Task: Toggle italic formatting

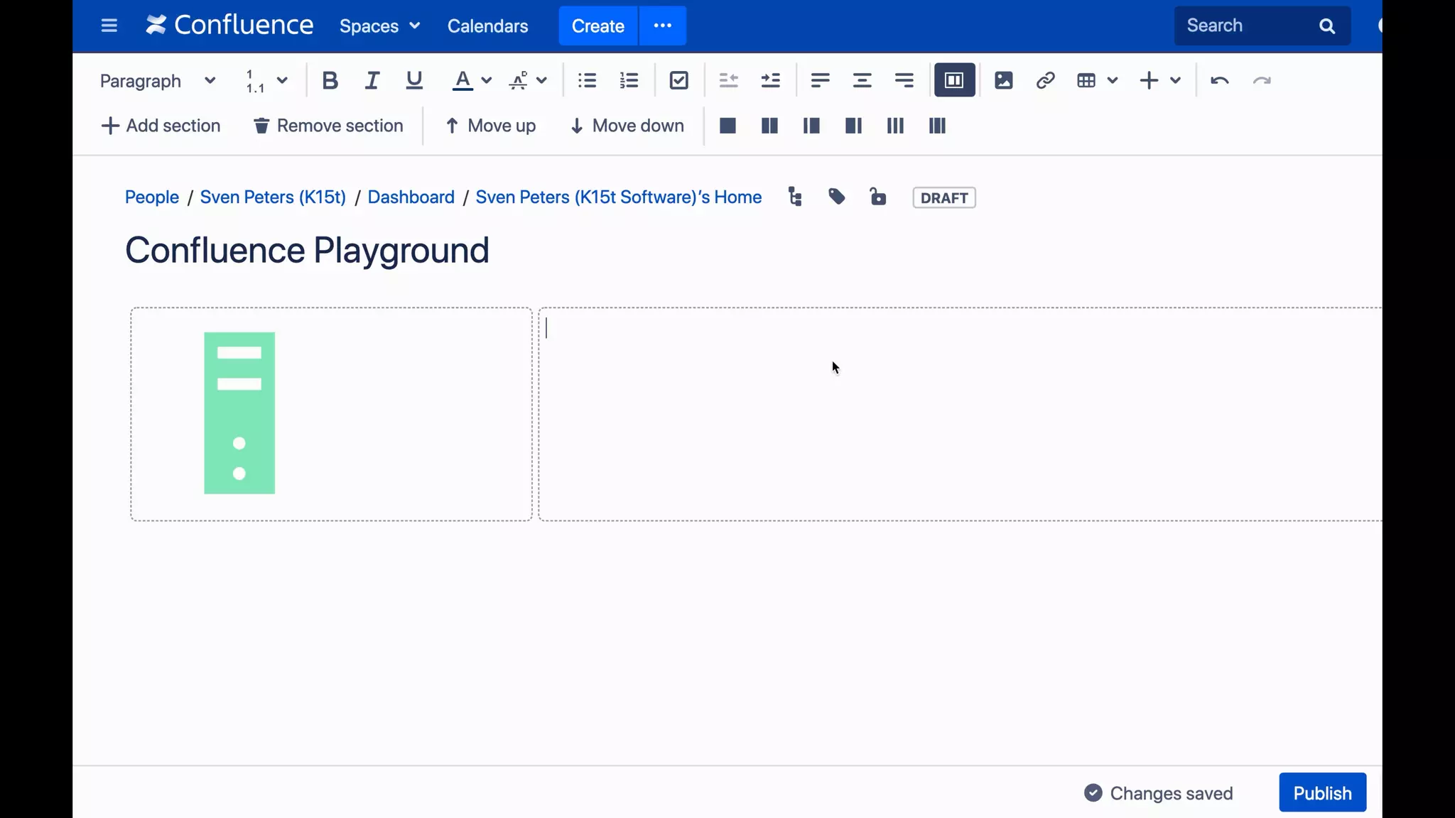Action: point(372,81)
